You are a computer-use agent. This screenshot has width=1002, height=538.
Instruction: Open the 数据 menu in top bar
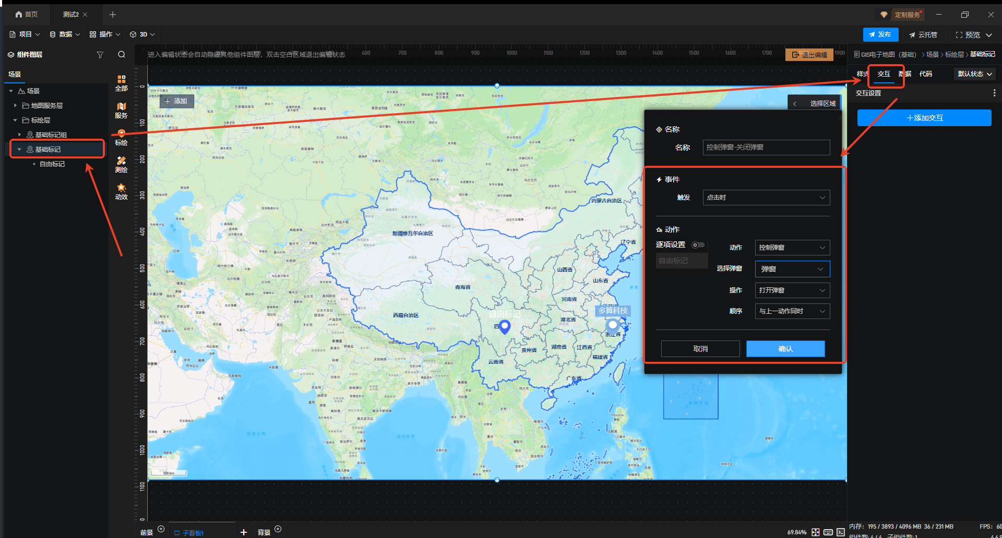(65, 34)
